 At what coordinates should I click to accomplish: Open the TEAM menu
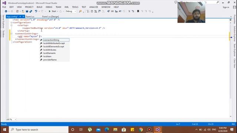(59, 7)
